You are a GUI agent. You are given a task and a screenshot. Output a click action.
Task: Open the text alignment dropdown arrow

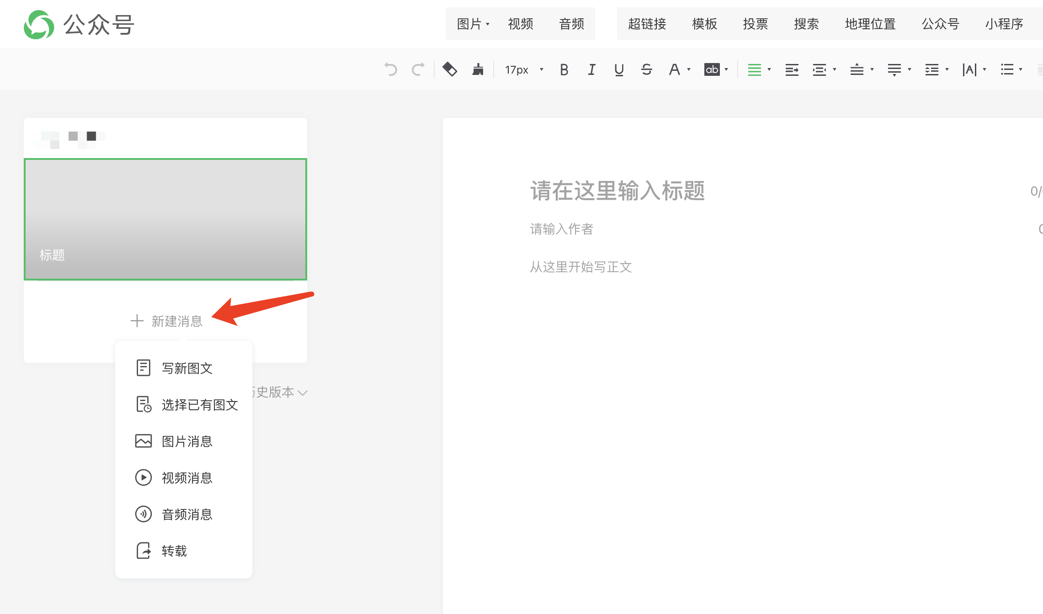click(x=769, y=69)
